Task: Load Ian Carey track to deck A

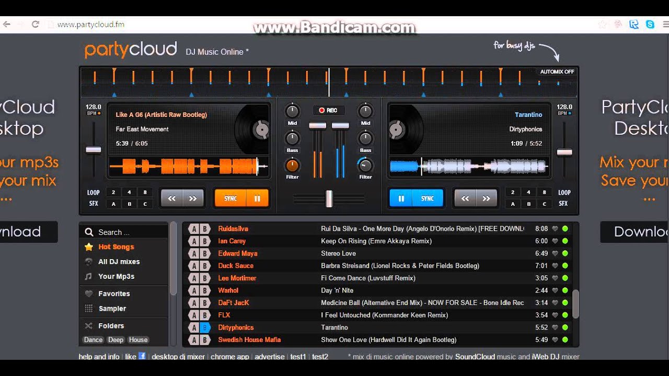Action: (x=194, y=241)
